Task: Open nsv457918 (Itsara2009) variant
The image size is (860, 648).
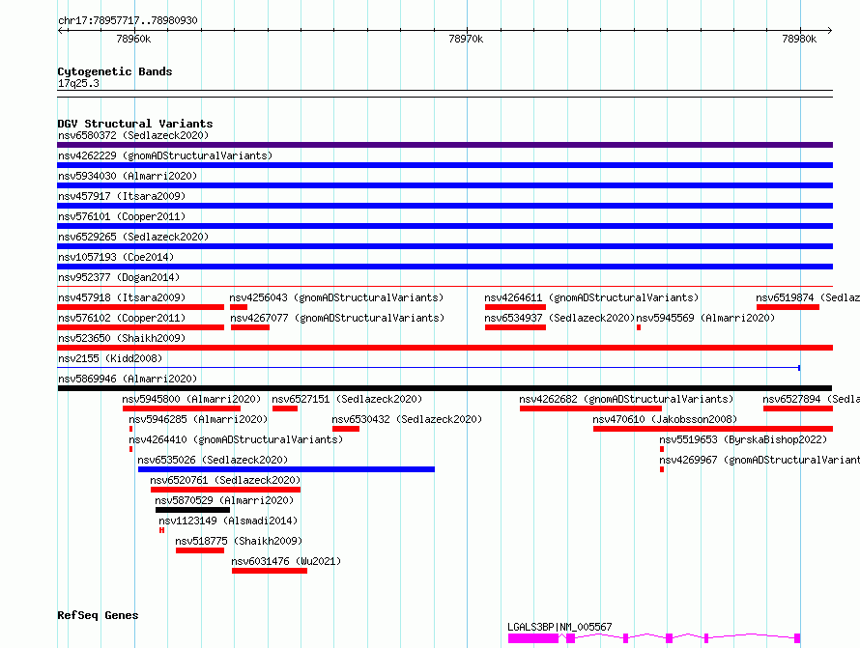Action: [x=122, y=297]
